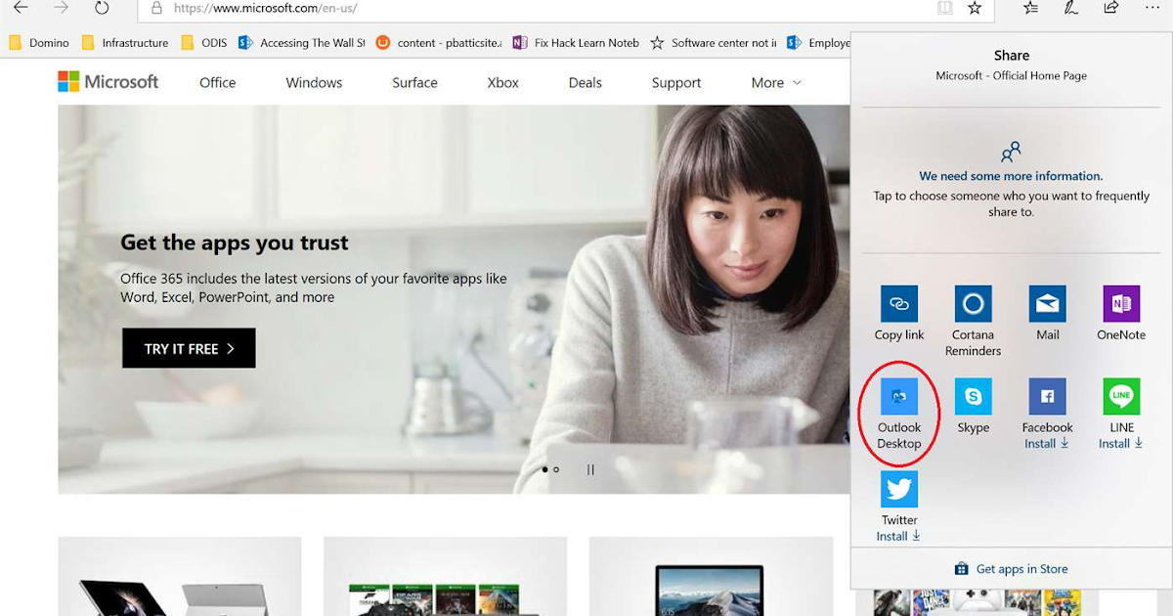The height and width of the screenshot is (616, 1173).
Task: Open Accessing The Wall St bookmark
Action: pos(302,43)
